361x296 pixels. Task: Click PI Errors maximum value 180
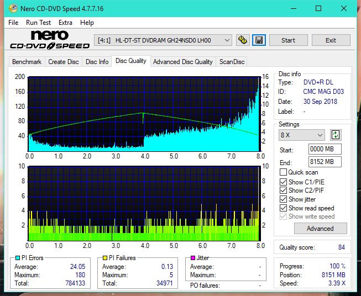(x=80, y=275)
